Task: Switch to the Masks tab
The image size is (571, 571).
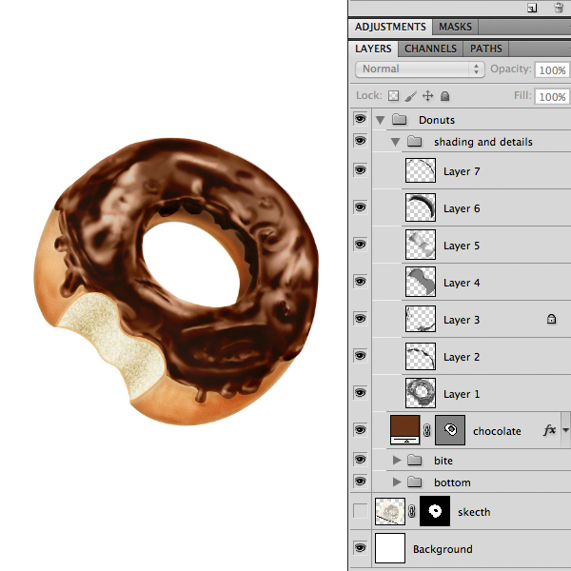Action: tap(455, 27)
